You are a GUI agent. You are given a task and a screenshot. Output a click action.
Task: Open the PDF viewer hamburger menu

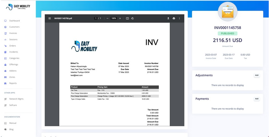49,18
